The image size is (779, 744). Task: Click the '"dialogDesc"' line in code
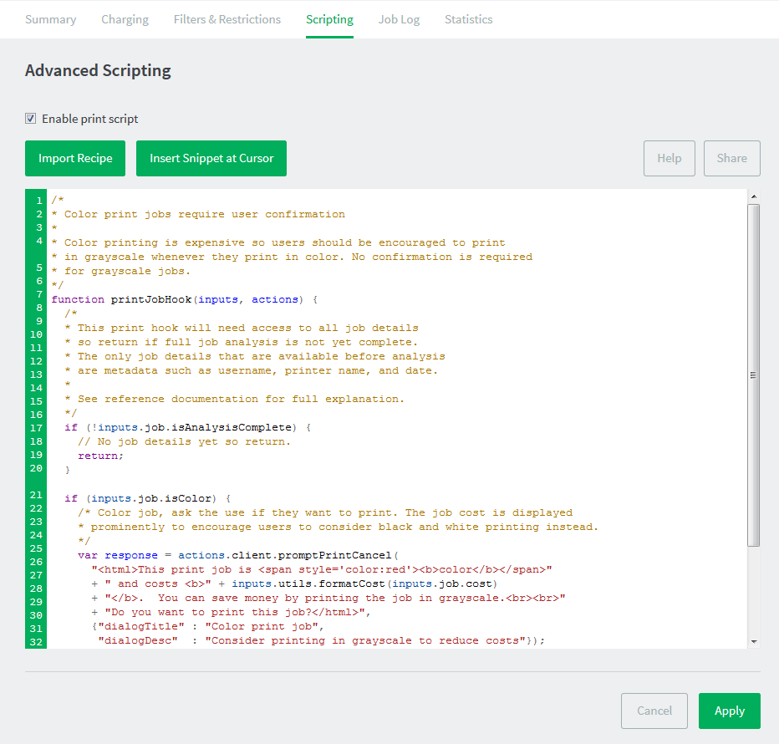pos(322,640)
